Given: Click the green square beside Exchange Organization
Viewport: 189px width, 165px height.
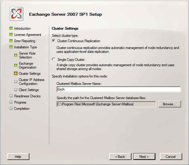Looking at the screenshot, I should click(x=16, y=65).
